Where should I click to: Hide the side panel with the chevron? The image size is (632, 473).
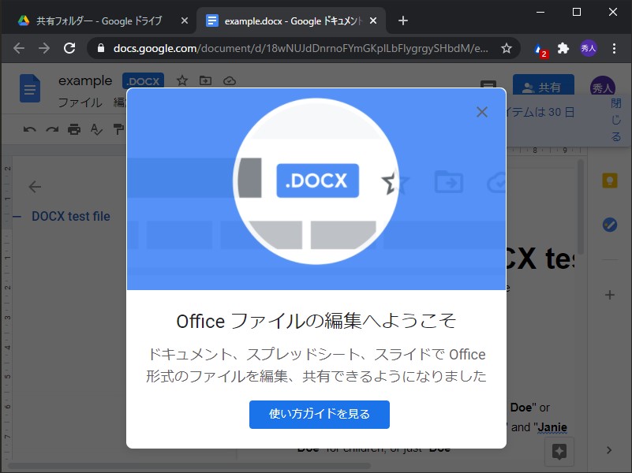click(x=609, y=450)
